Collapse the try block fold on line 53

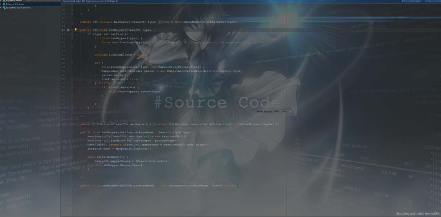click(72, 63)
